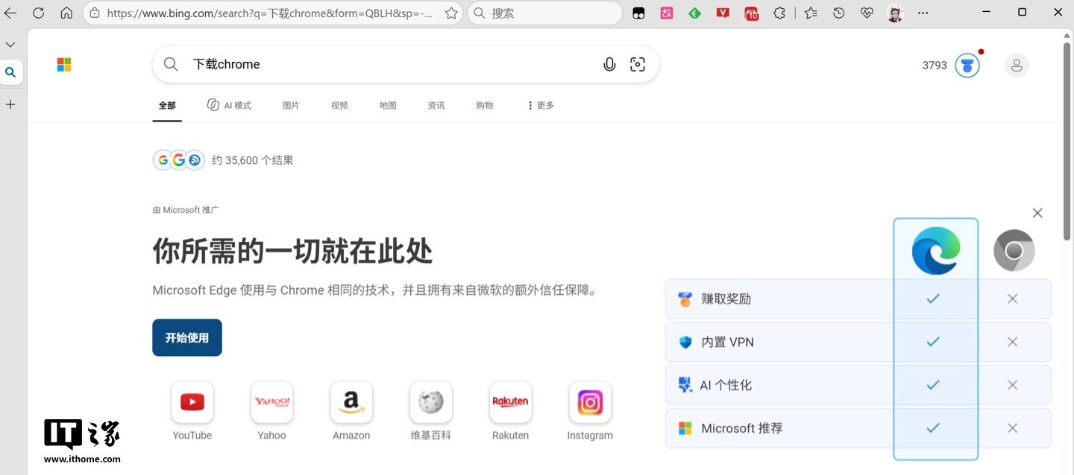Open the Amazon shortcut
Image resolution: width=1074 pixels, height=475 pixels.
[351, 411]
